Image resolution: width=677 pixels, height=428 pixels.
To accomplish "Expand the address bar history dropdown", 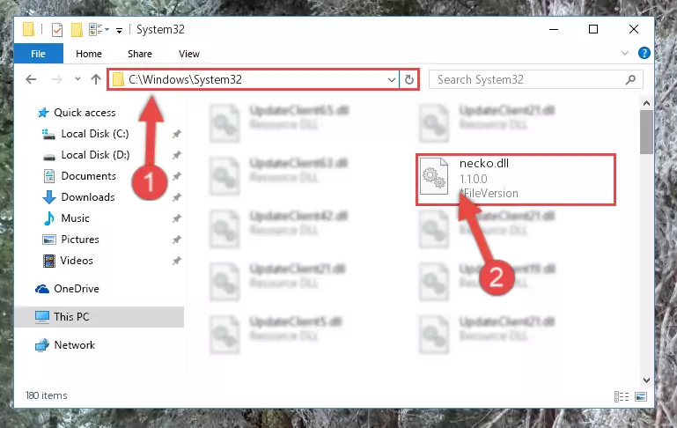I will 391,80.
